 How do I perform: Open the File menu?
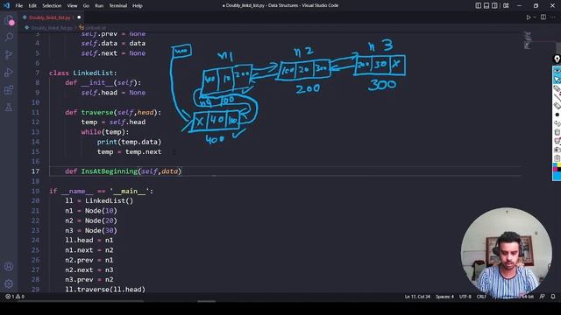[x=19, y=6]
